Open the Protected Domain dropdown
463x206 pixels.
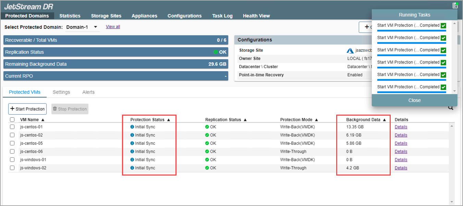point(96,27)
